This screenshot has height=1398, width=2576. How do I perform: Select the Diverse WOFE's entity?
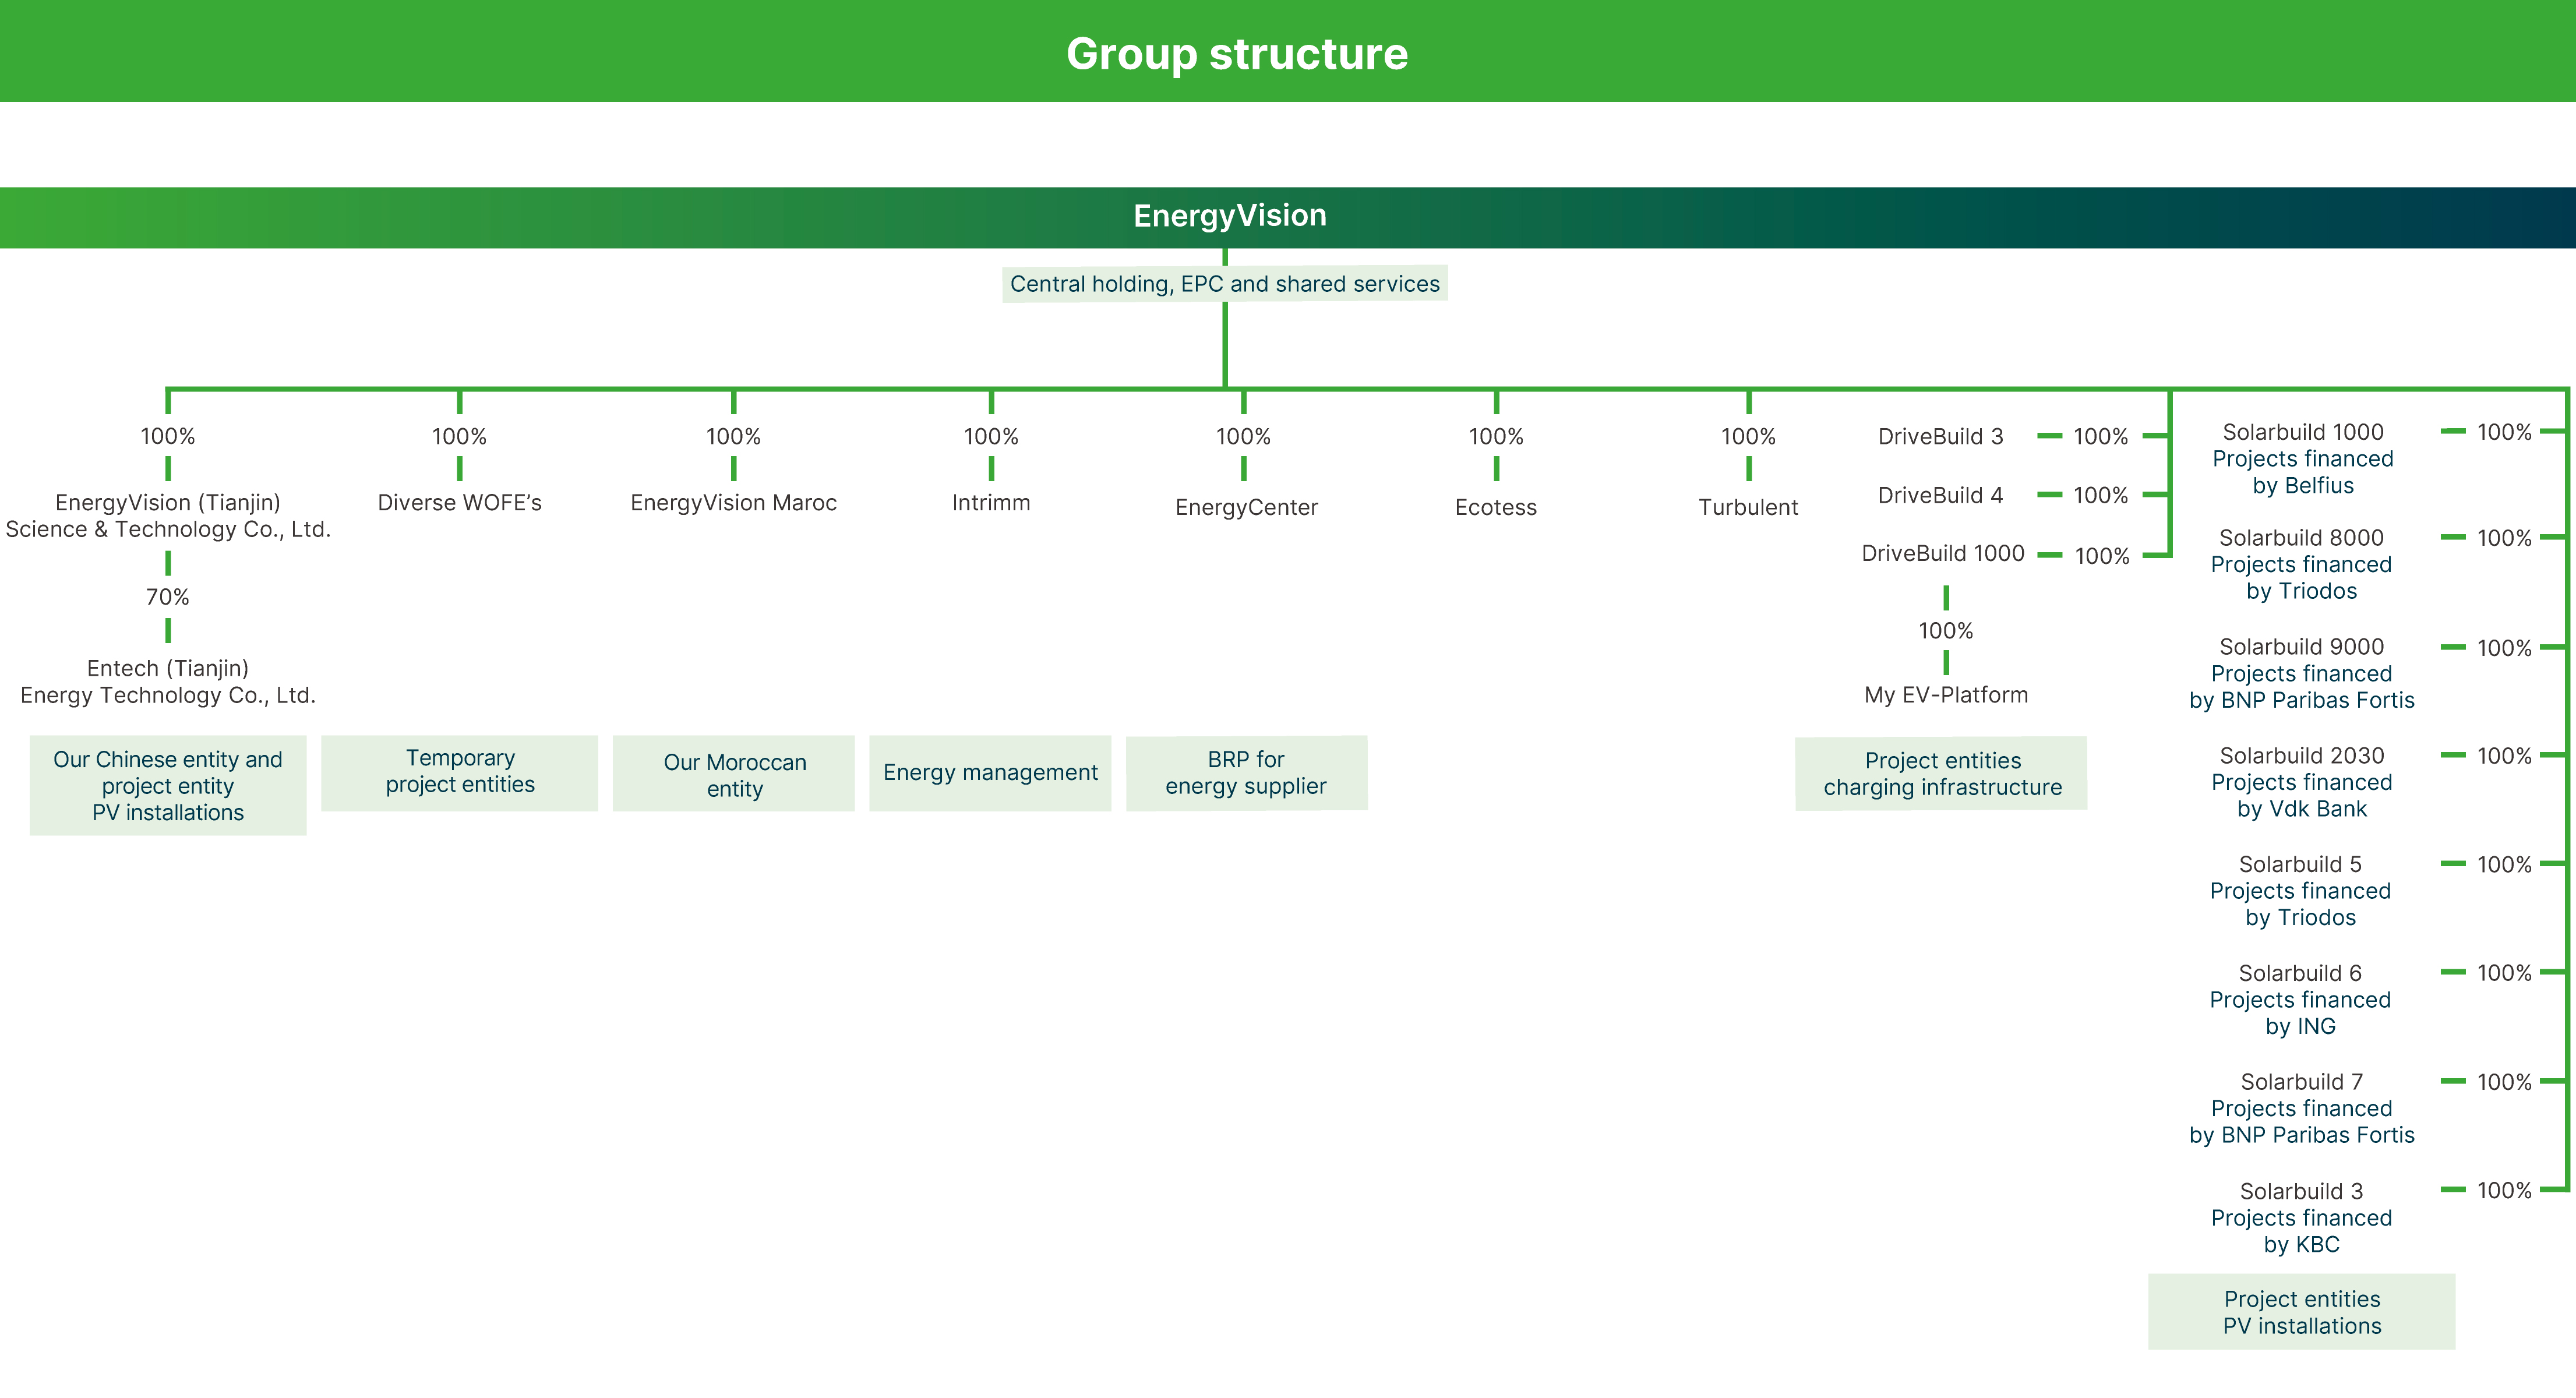click(x=459, y=503)
